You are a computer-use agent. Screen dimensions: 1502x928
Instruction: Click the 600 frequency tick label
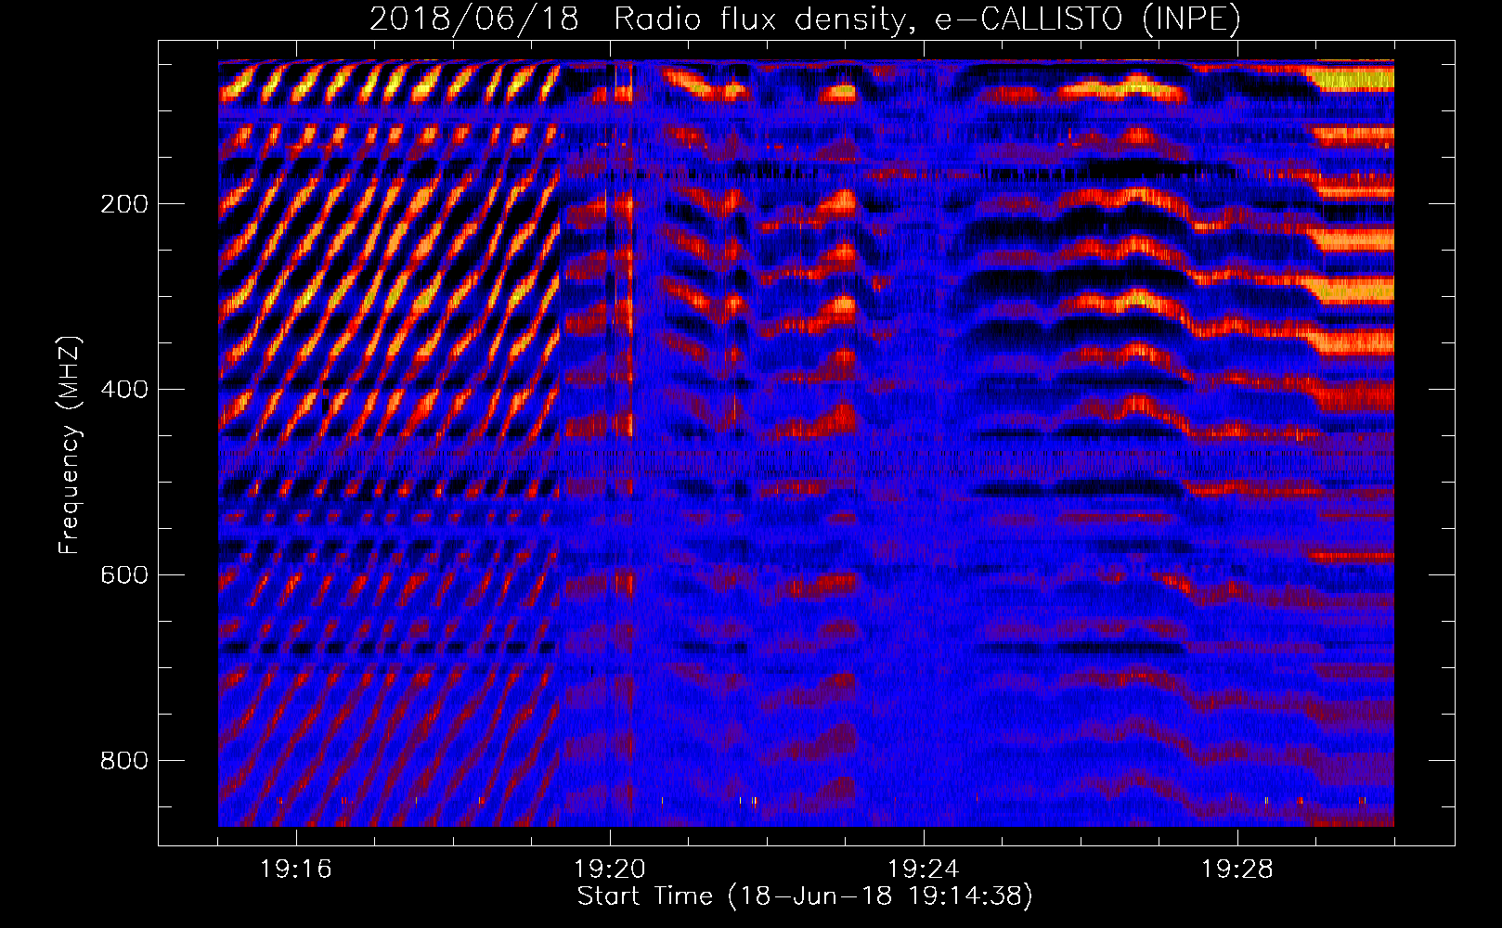coord(124,575)
